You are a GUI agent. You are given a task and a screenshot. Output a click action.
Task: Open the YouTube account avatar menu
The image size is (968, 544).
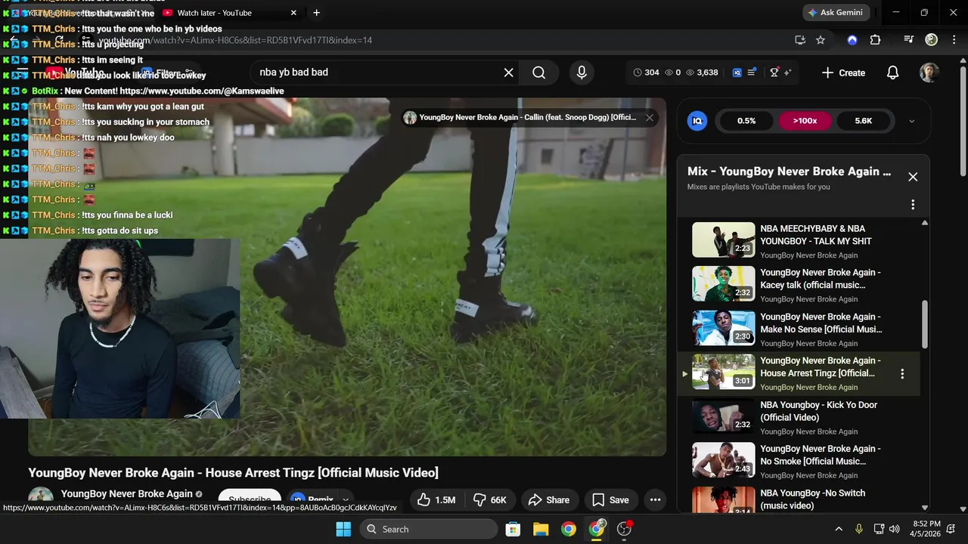click(x=929, y=73)
